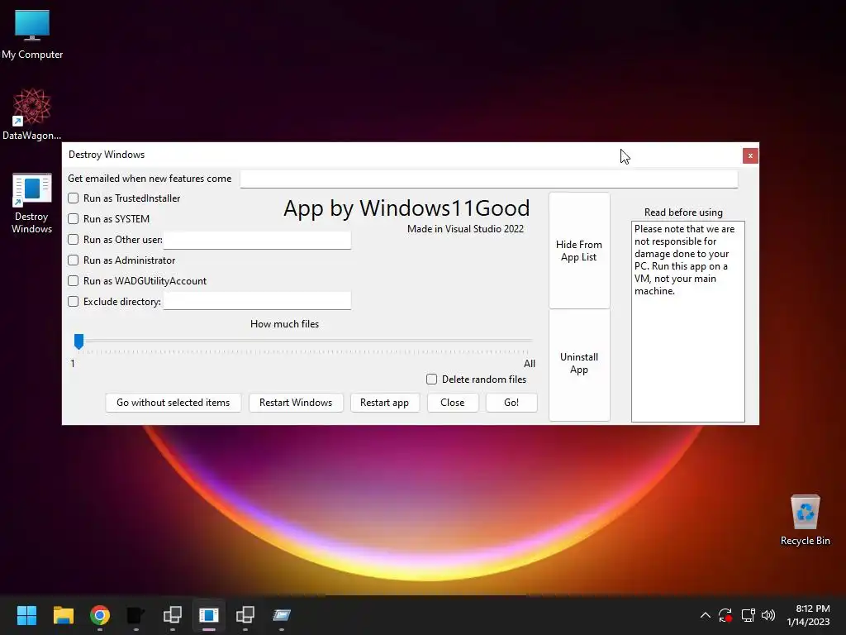Image resolution: width=846 pixels, height=635 pixels.
Task: Open the clock showing 8:12 PM
Action: tap(808, 615)
